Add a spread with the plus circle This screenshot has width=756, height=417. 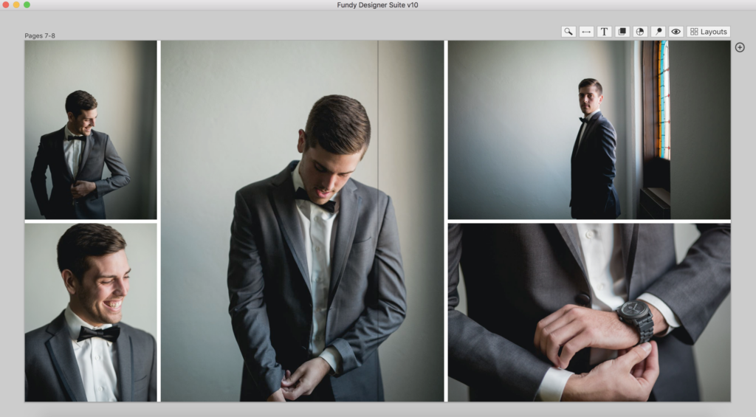[740, 47]
